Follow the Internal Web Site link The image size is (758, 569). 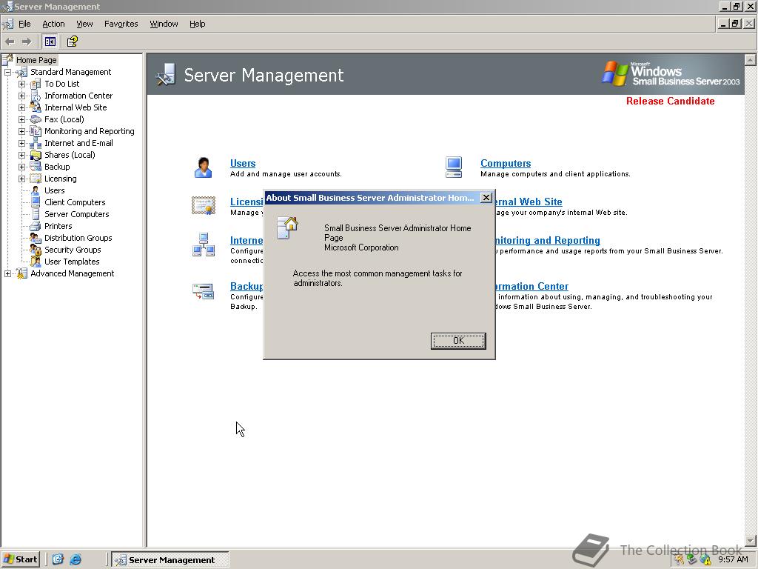tap(529, 202)
